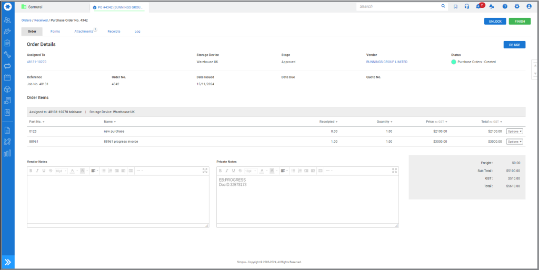The image size is (539, 270).
Task: Click the green FINISH button
Action: (520, 21)
